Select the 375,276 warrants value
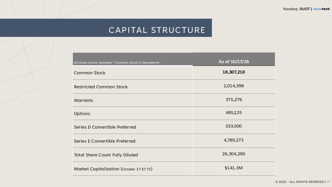The width and height of the screenshot is (332, 187). tap(234, 100)
